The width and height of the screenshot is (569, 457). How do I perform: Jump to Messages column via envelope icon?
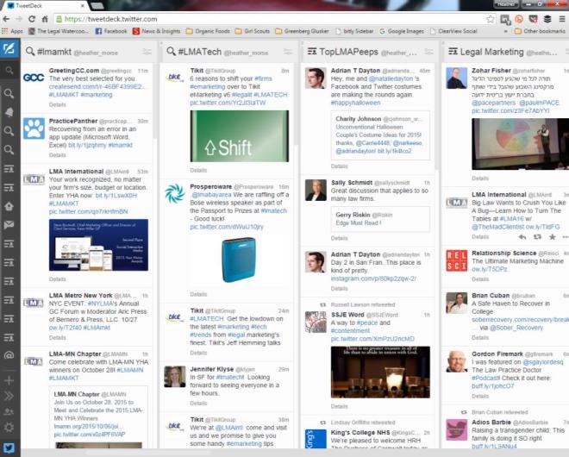tap(9, 225)
